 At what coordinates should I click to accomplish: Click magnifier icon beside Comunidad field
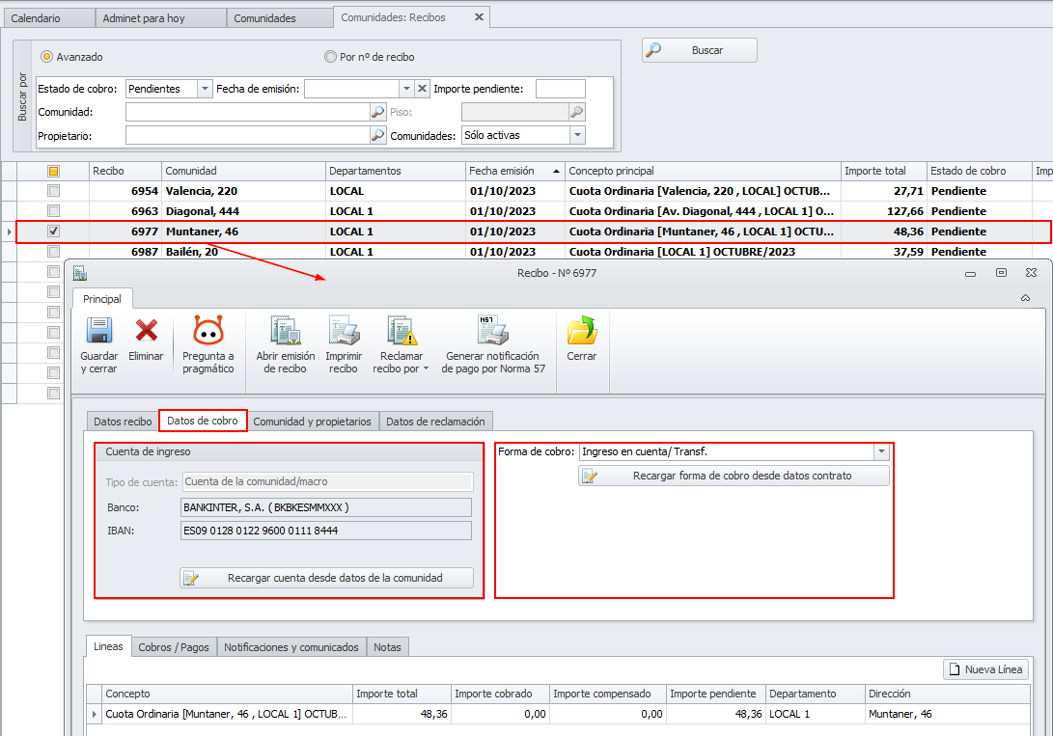(378, 112)
